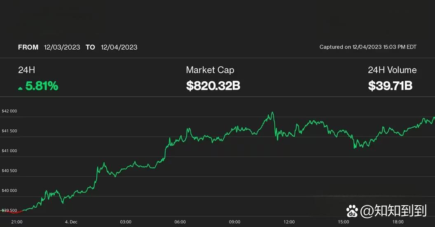
Task: Click the 24H Volume label
Action: coord(392,70)
